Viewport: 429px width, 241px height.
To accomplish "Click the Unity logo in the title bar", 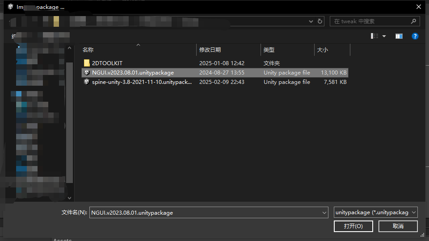I will coord(10,7).
